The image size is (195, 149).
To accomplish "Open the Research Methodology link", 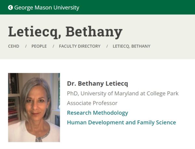I will 97,113.
